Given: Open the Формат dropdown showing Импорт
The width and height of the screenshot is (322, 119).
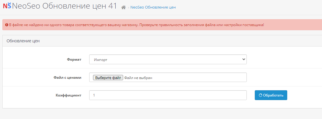Looking at the screenshot, I should [168, 59].
